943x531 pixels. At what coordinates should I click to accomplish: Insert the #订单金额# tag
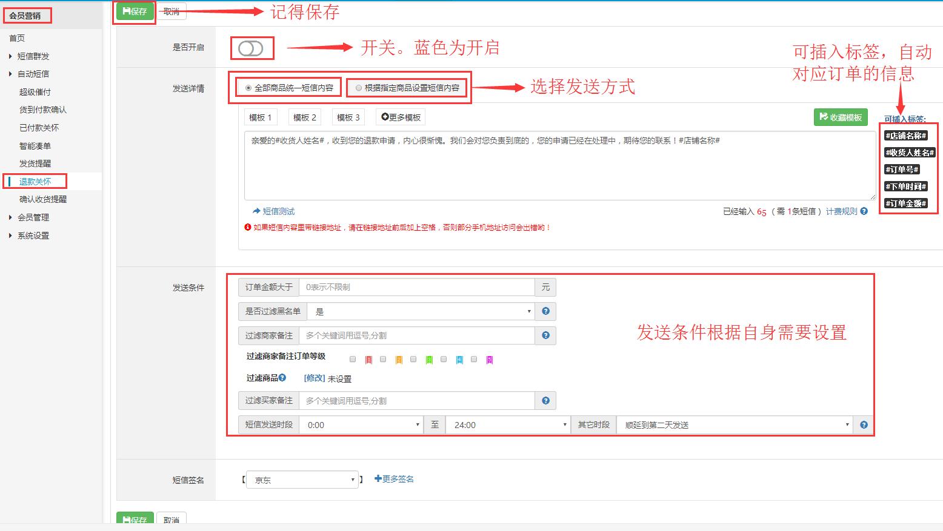tap(905, 203)
